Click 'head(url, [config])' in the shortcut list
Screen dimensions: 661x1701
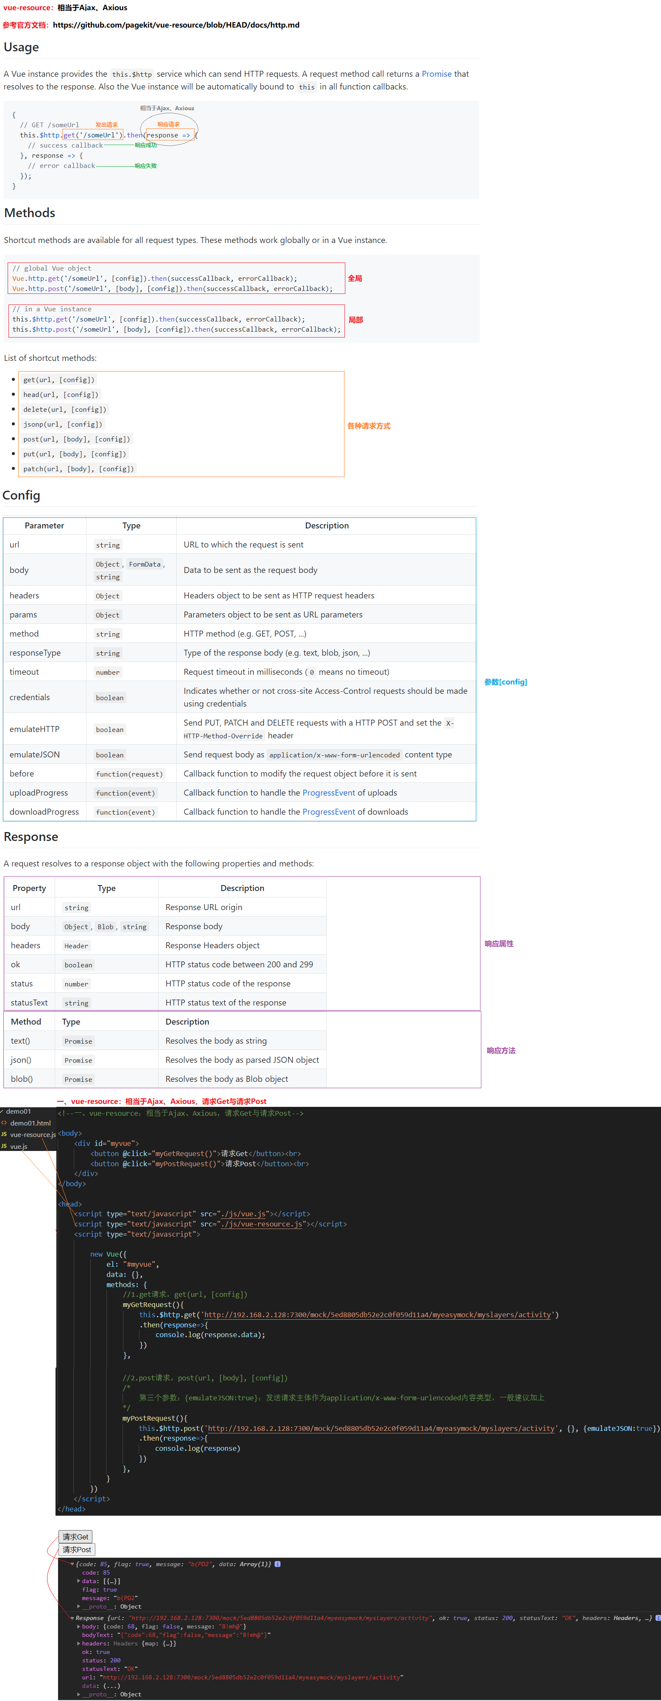pos(61,395)
